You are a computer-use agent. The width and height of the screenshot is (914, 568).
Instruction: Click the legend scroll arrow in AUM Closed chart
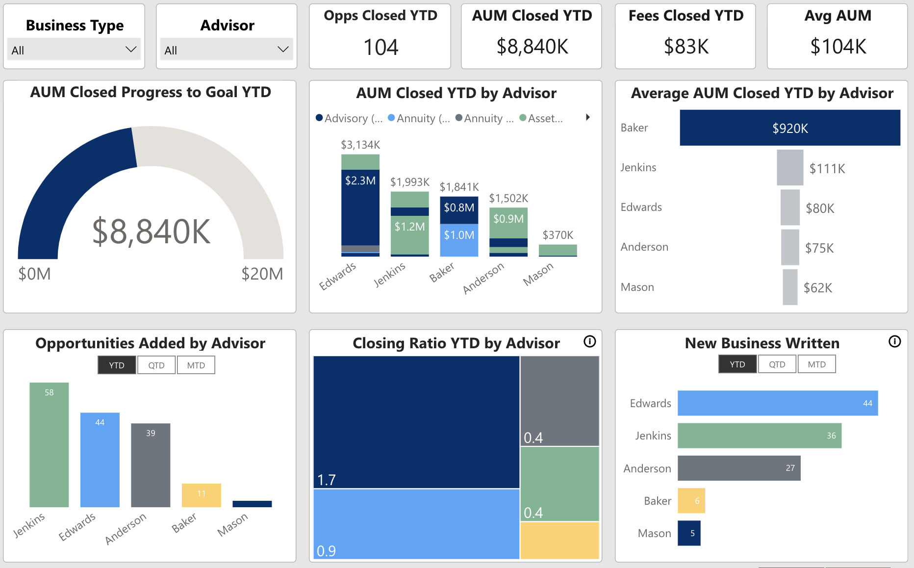click(x=587, y=118)
